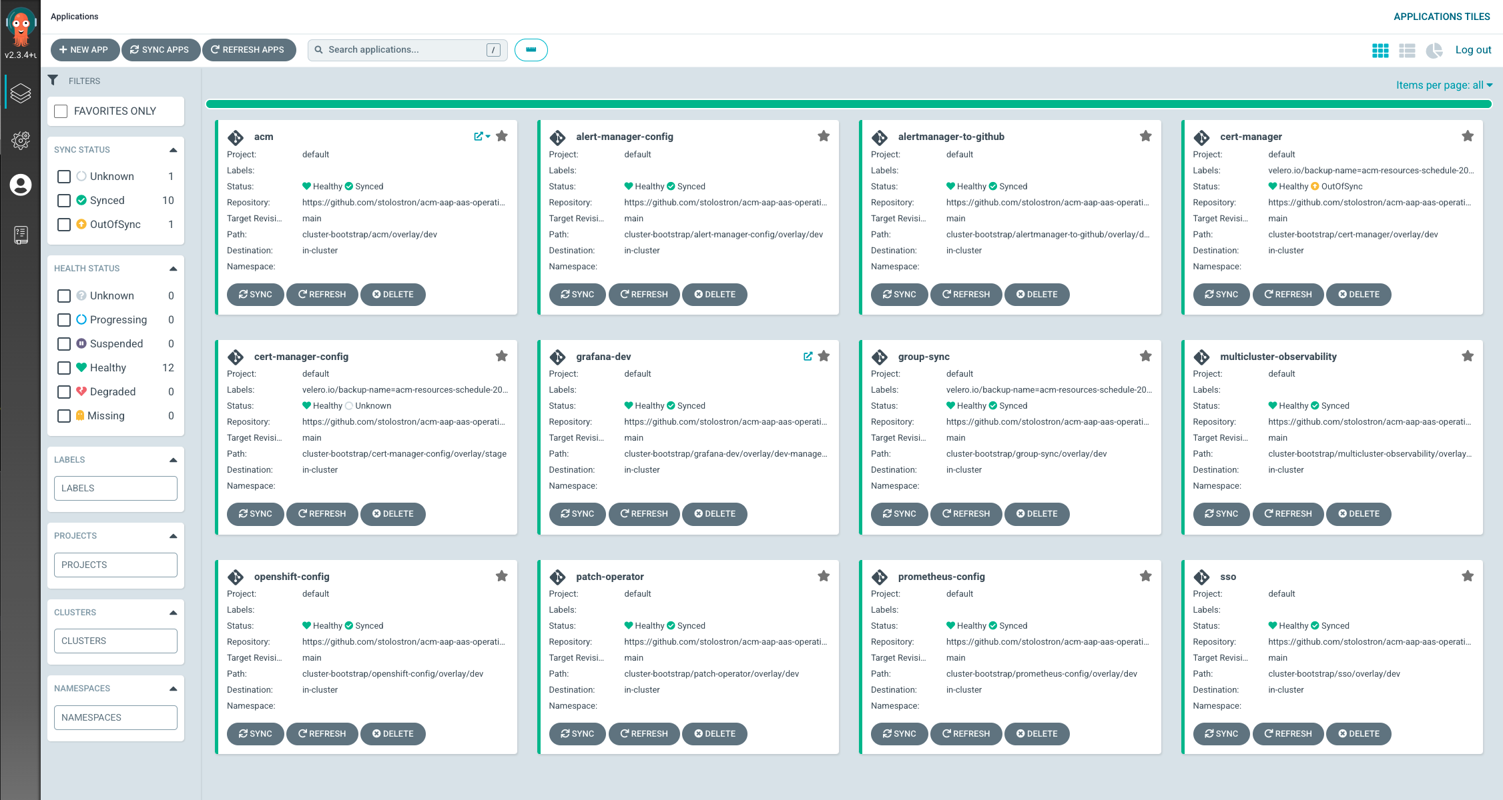This screenshot has height=800, width=1503.
Task: Check the Synced sync status filter
Action: 64,201
